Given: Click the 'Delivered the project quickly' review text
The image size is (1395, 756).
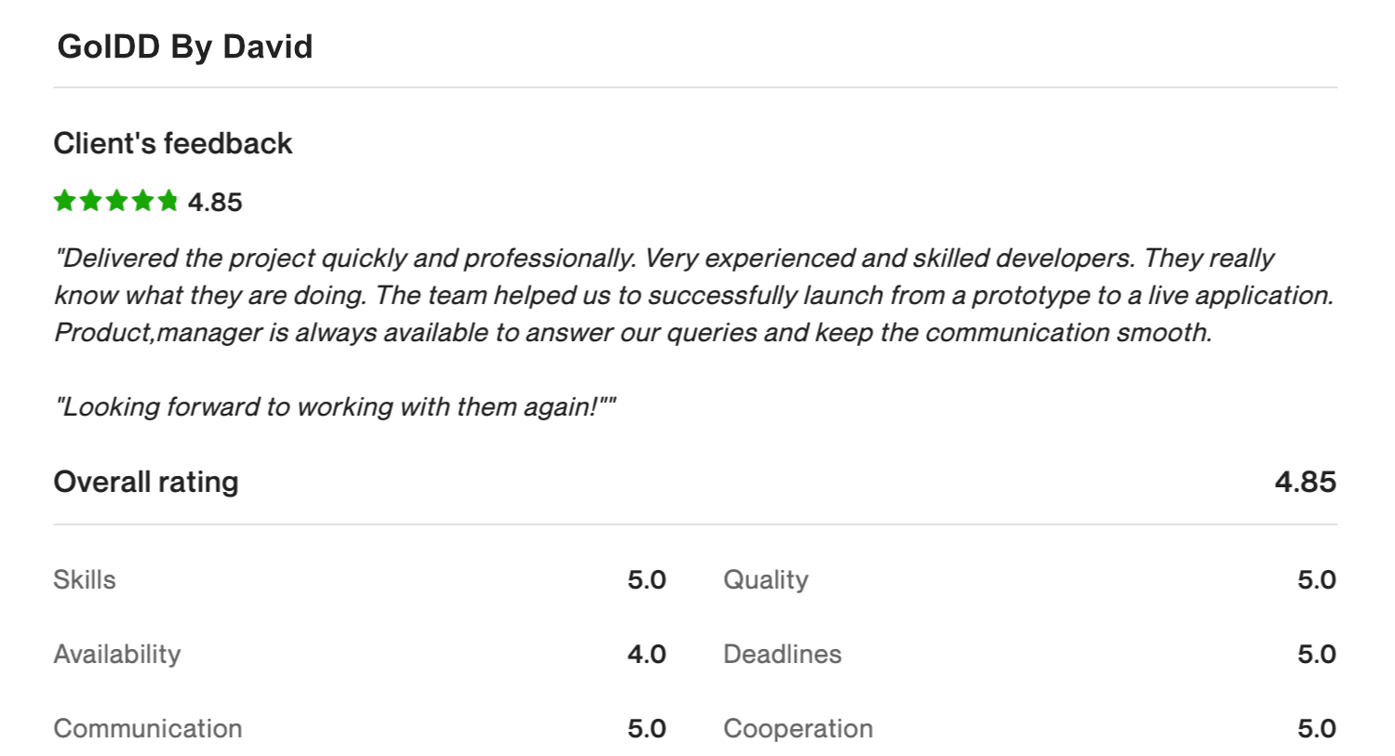Looking at the screenshot, I should tap(693, 295).
